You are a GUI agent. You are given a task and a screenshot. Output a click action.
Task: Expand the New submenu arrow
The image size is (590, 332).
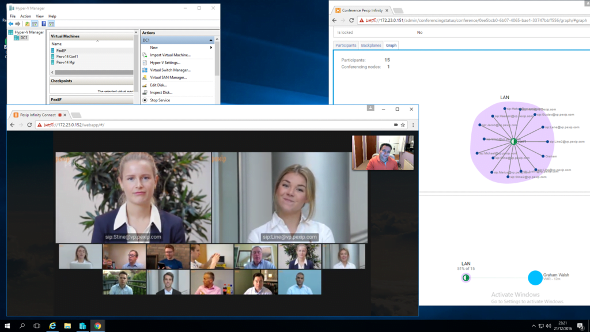[211, 47]
